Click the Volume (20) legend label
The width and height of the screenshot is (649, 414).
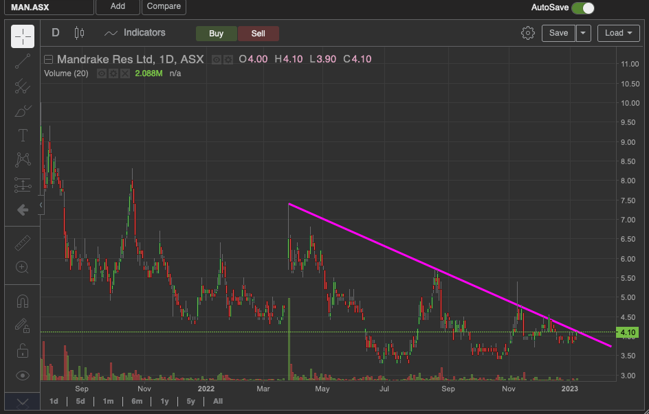pos(66,73)
